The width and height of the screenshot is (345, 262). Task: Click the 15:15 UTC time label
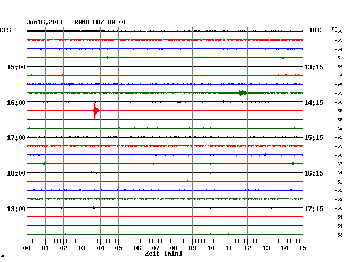(314, 138)
